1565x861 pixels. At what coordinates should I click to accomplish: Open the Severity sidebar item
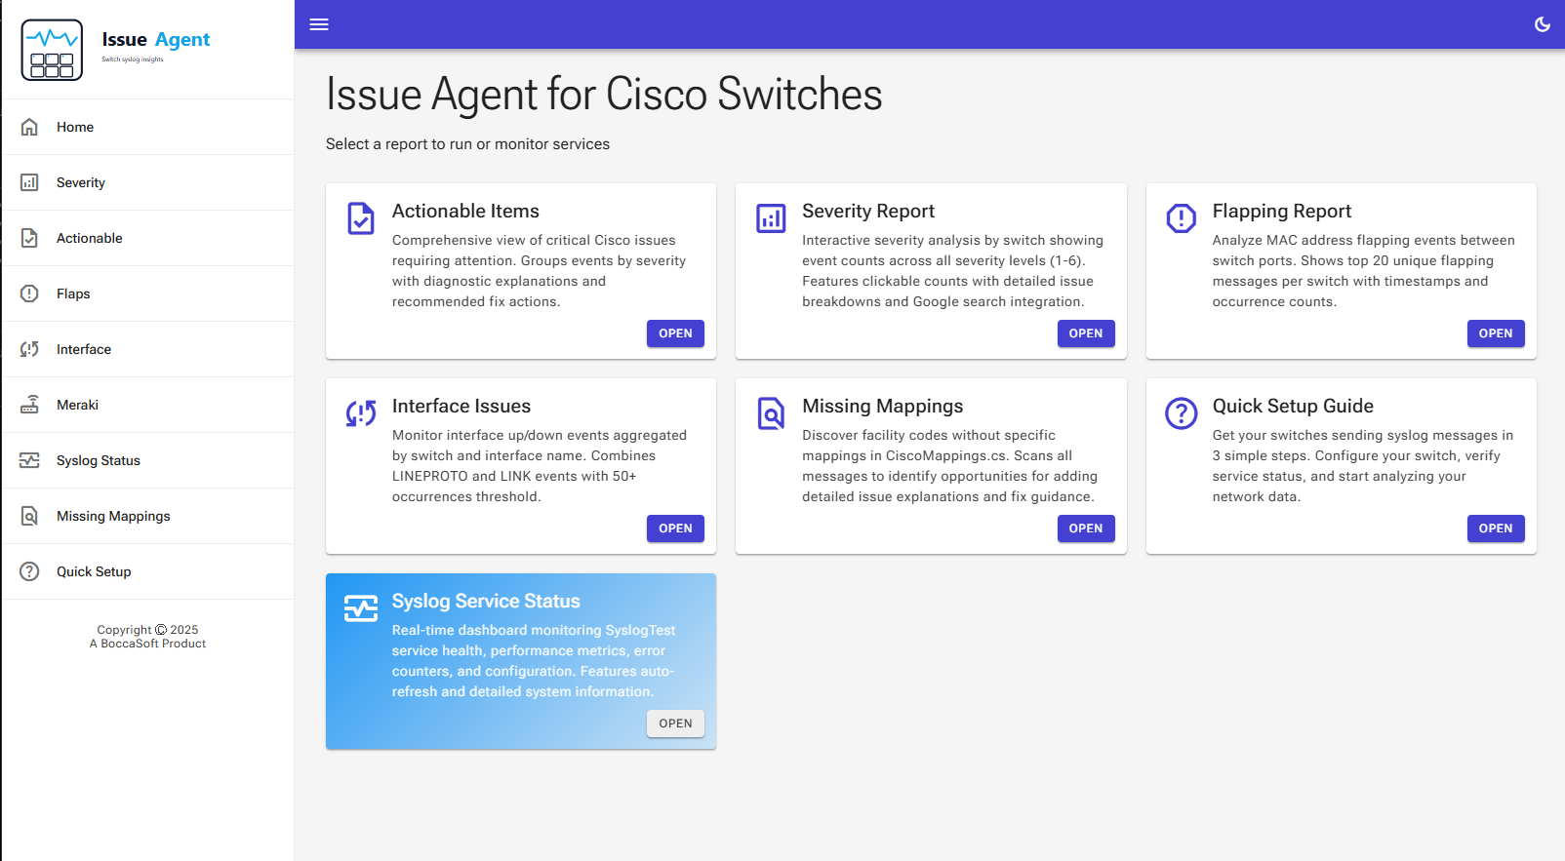pyautogui.click(x=147, y=182)
